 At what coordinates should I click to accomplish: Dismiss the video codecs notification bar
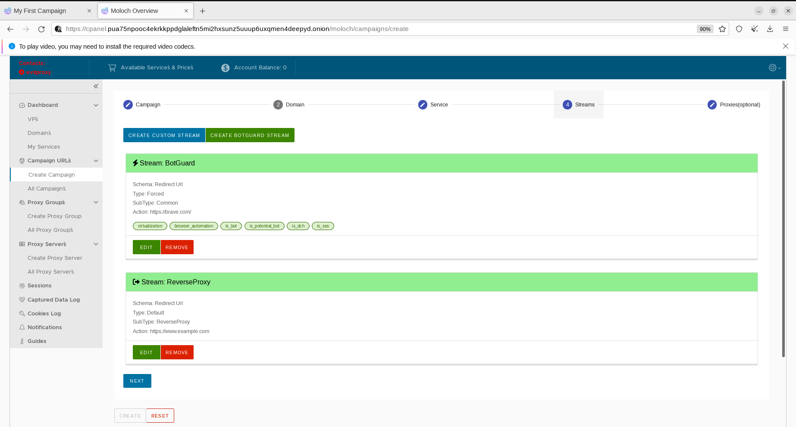[x=785, y=46]
